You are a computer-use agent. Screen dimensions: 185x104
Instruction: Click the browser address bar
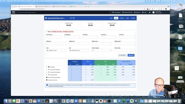(82, 9)
